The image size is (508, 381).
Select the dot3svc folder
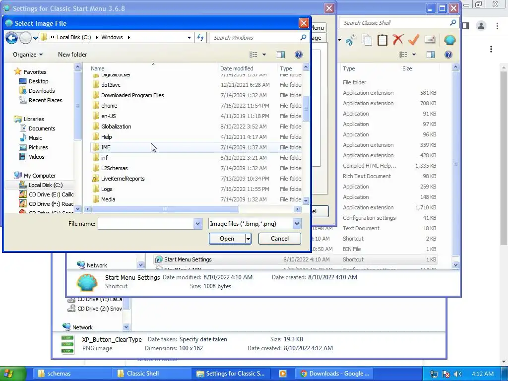pos(196,85)
